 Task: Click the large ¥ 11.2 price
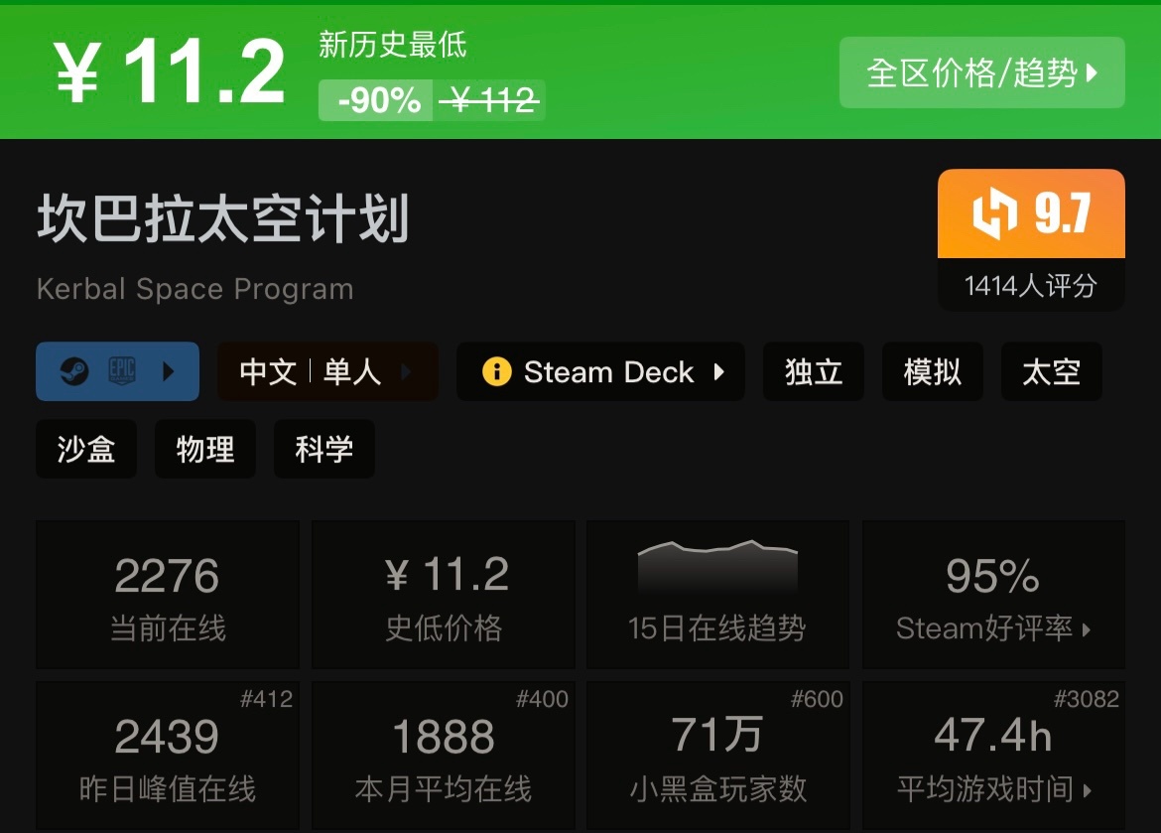[169, 71]
